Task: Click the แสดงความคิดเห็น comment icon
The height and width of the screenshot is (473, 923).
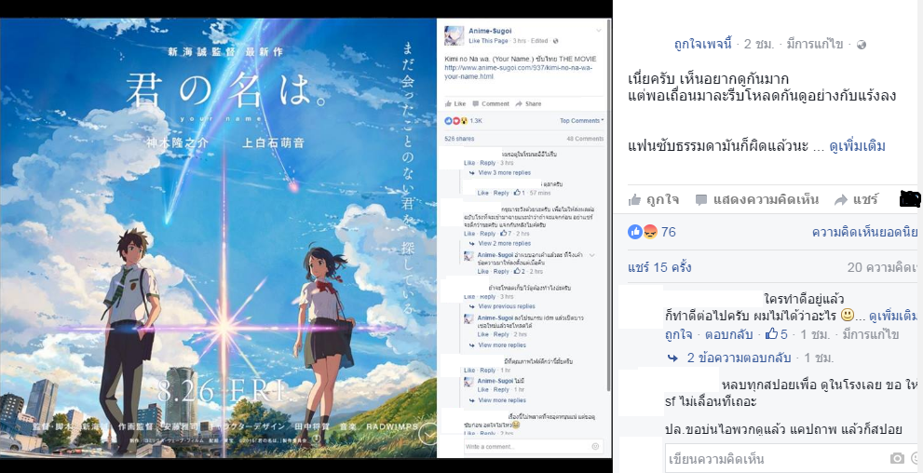Action: coord(701,200)
